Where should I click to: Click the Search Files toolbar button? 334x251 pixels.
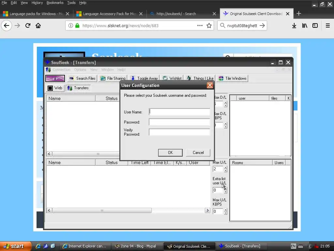pos(82,78)
